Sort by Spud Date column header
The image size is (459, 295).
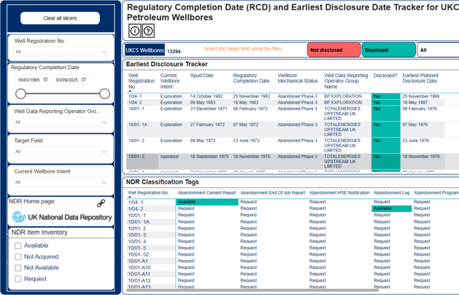tap(202, 76)
